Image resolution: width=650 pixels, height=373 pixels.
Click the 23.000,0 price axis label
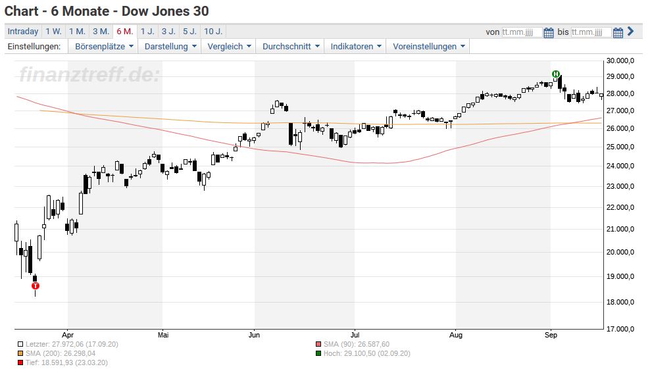(620, 187)
